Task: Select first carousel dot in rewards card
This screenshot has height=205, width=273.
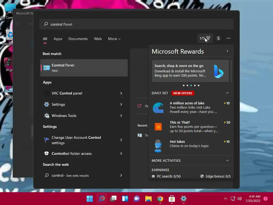Action: tap(184, 85)
